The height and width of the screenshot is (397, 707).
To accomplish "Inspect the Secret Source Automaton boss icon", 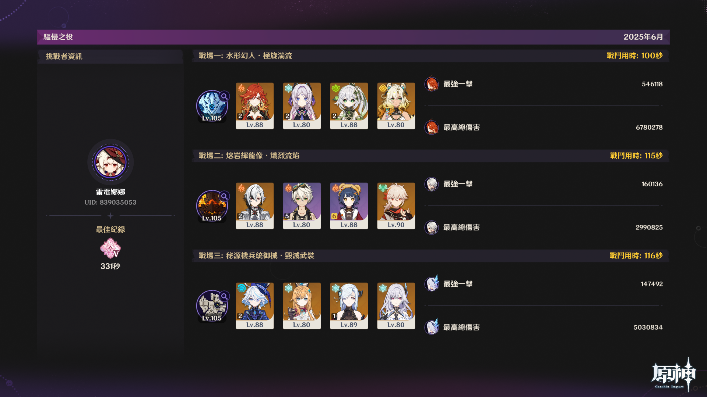I will [212, 306].
